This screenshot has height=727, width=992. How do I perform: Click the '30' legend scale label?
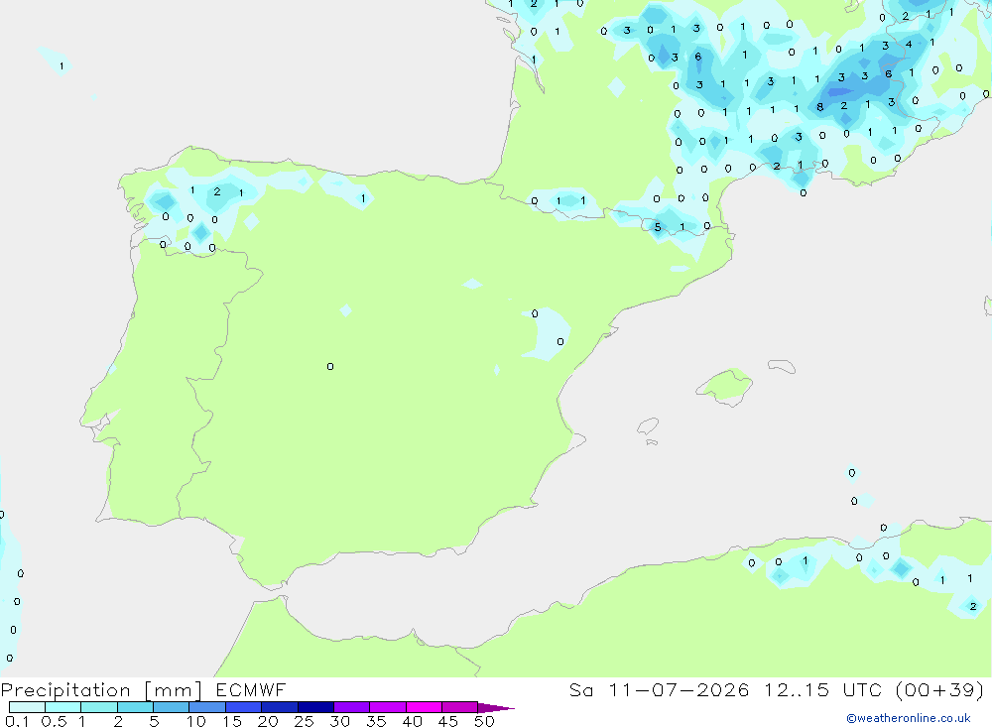(x=340, y=721)
